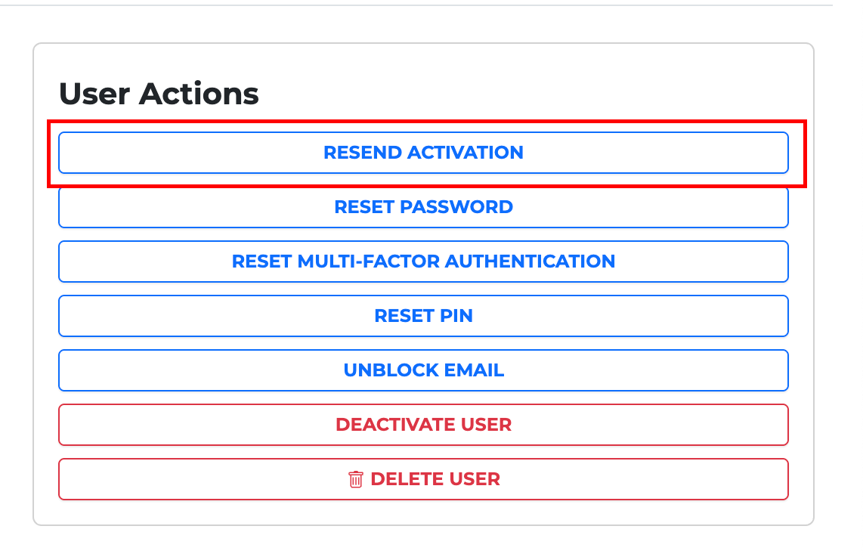Reset the user's multi-factor authentication
The height and width of the screenshot is (557, 863).
point(423,261)
